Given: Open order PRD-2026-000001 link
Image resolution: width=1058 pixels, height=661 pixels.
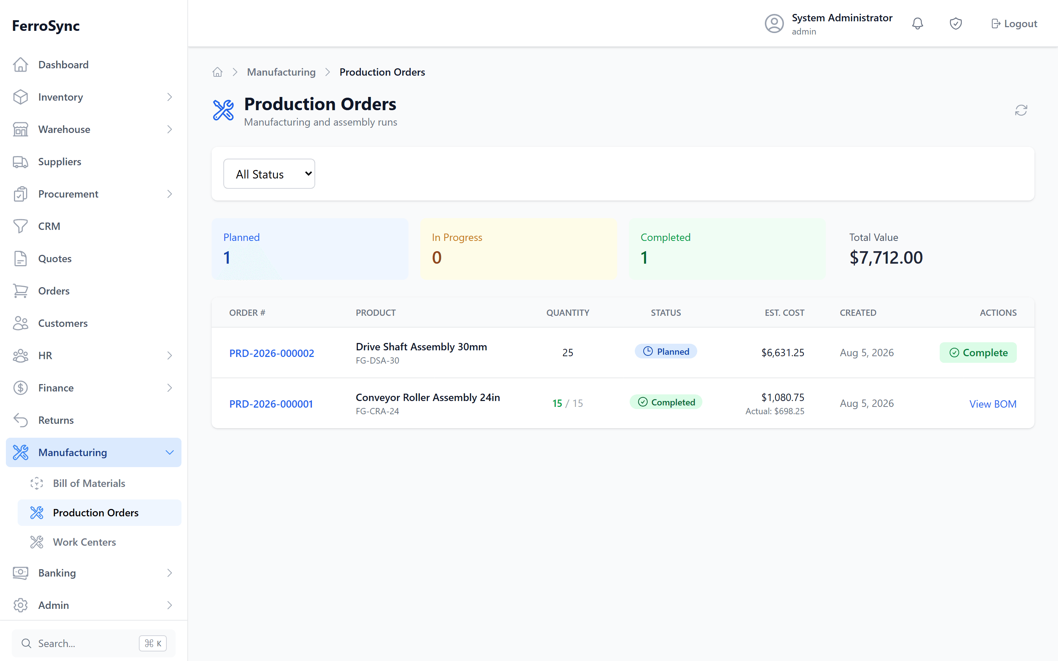Looking at the screenshot, I should [x=271, y=404].
